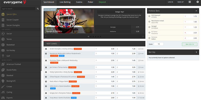Click soccer icon beside Comoros Gabon bet
201x100 pixels.
click(149, 38)
